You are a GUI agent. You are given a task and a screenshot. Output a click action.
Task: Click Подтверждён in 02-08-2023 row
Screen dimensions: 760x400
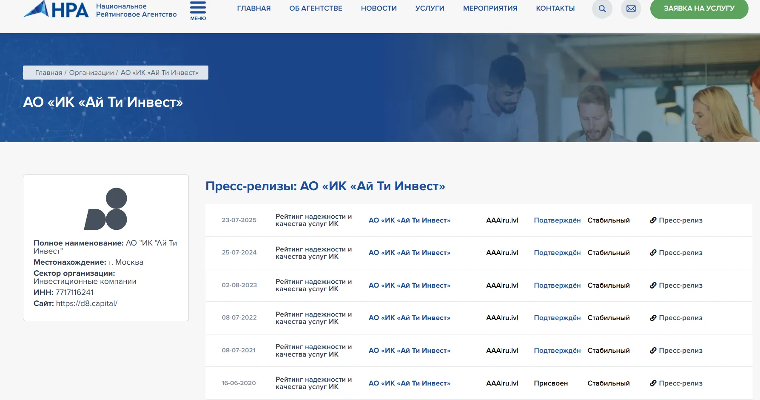tap(557, 285)
